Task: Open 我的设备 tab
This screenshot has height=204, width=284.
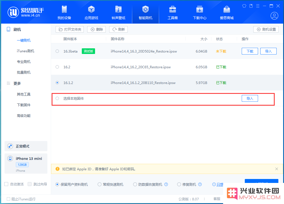Action: coord(64,13)
